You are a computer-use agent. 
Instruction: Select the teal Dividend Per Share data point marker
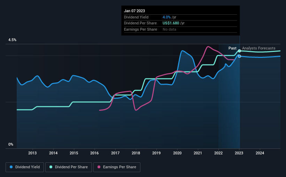[x=239, y=51]
